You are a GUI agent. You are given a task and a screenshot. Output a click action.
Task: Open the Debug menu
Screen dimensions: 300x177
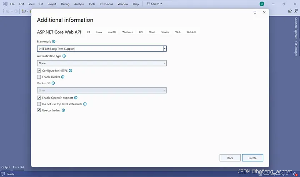pyautogui.click(x=65, y=4)
